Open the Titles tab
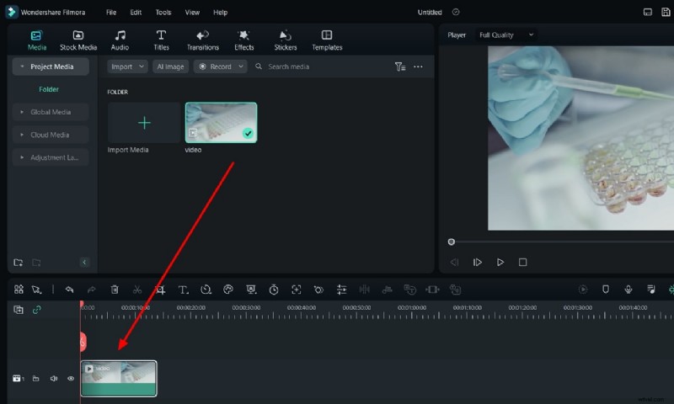Image resolution: width=674 pixels, height=404 pixels. (161, 40)
